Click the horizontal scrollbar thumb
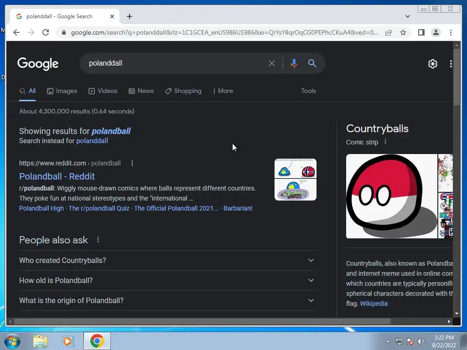 tap(202, 321)
